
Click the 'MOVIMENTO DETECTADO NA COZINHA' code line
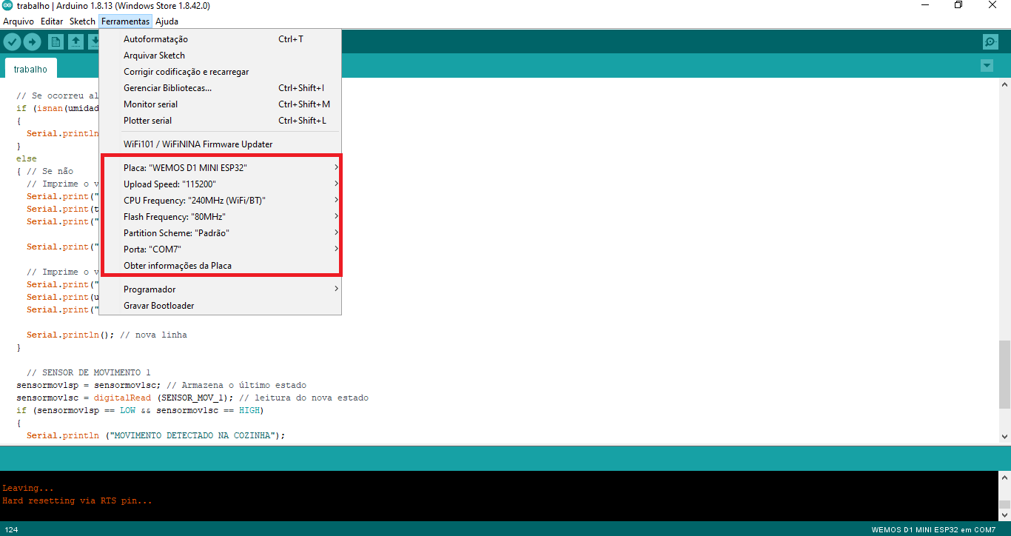click(x=156, y=435)
